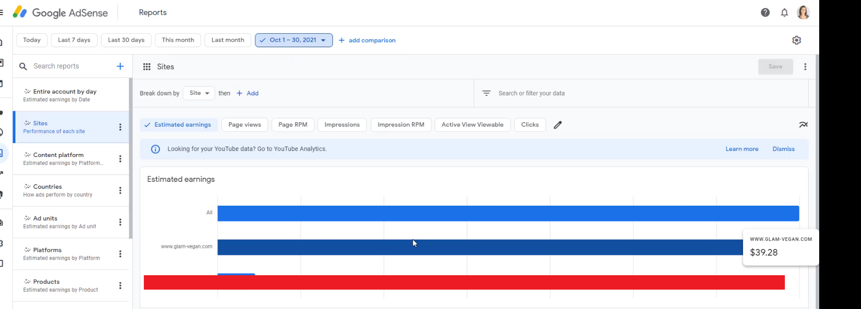This screenshot has height=309, width=861.
Task: Open three-dot menu for Ad units report
Action: point(120,222)
